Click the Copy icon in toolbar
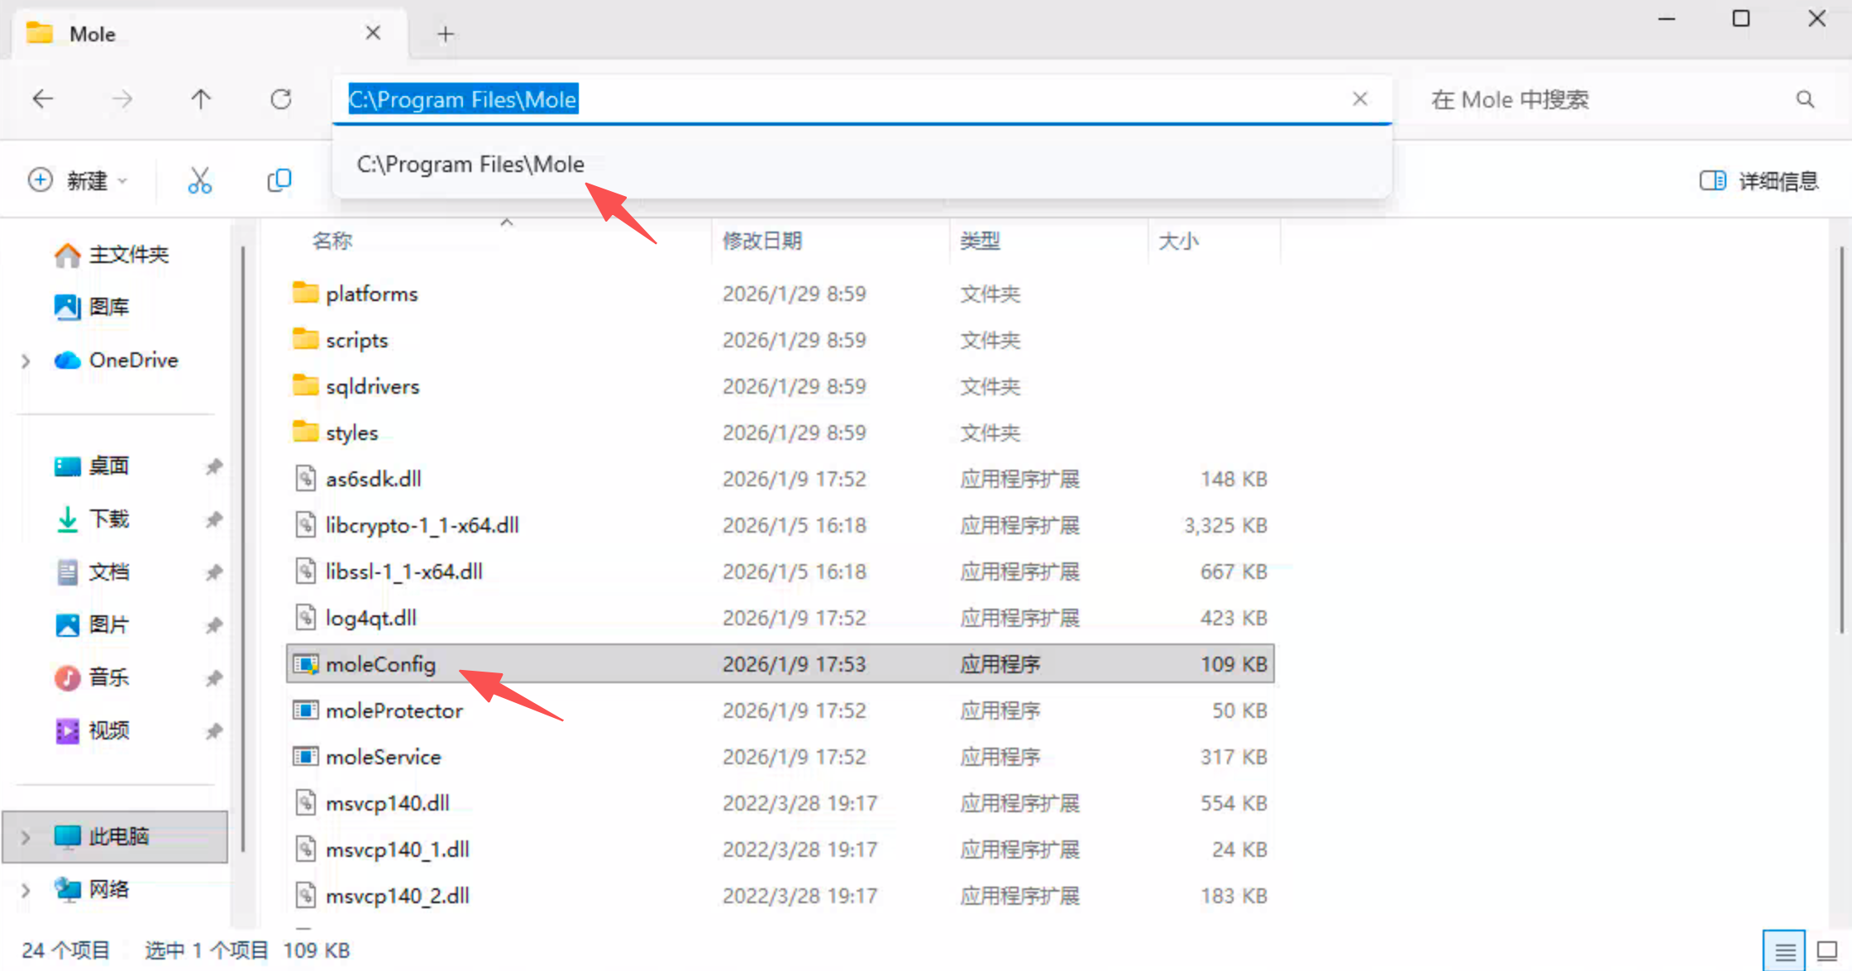This screenshot has height=971, width=1852. coord(279,180)
